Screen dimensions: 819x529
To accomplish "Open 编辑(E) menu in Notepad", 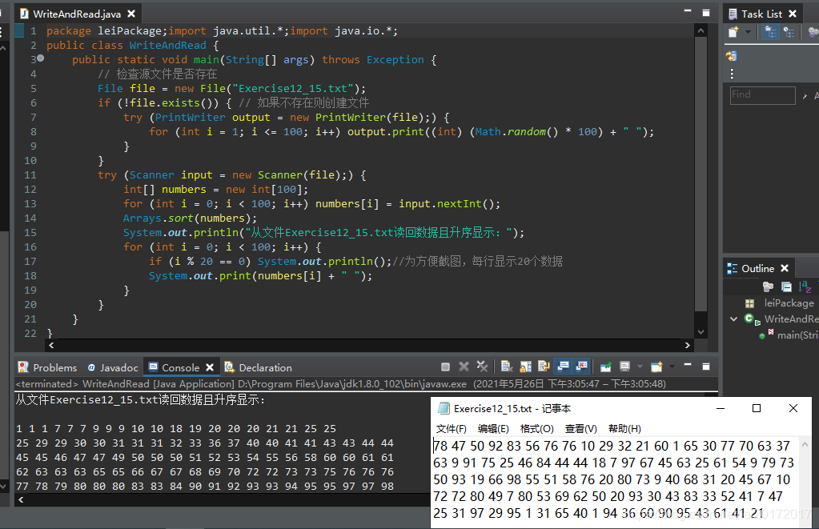I will (493, 429).
